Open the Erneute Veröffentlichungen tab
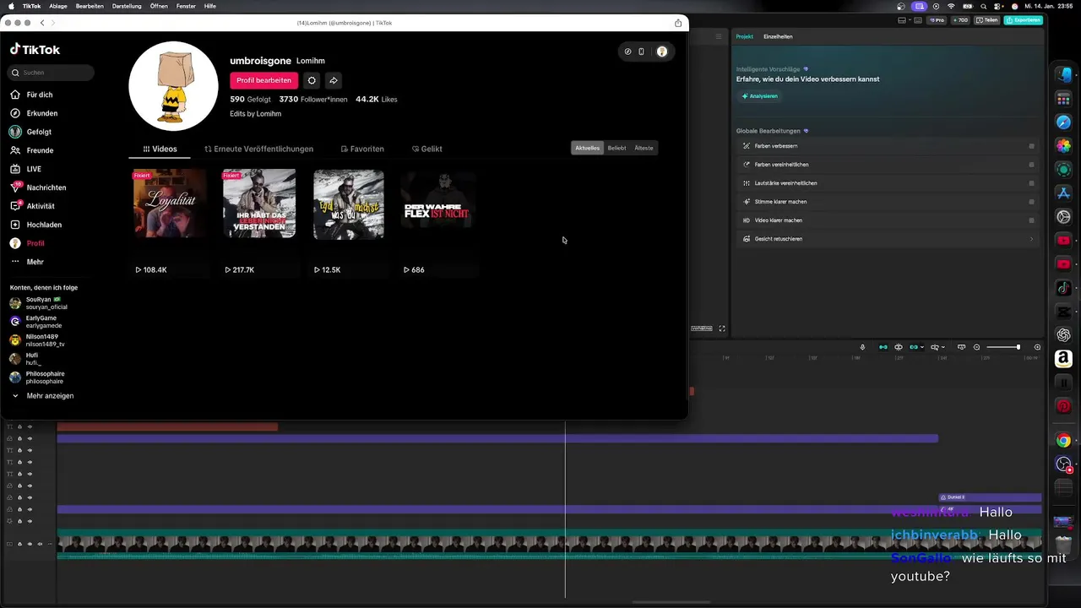Image resolution: width=1081 pixels, height=608 pixels. 258,149
